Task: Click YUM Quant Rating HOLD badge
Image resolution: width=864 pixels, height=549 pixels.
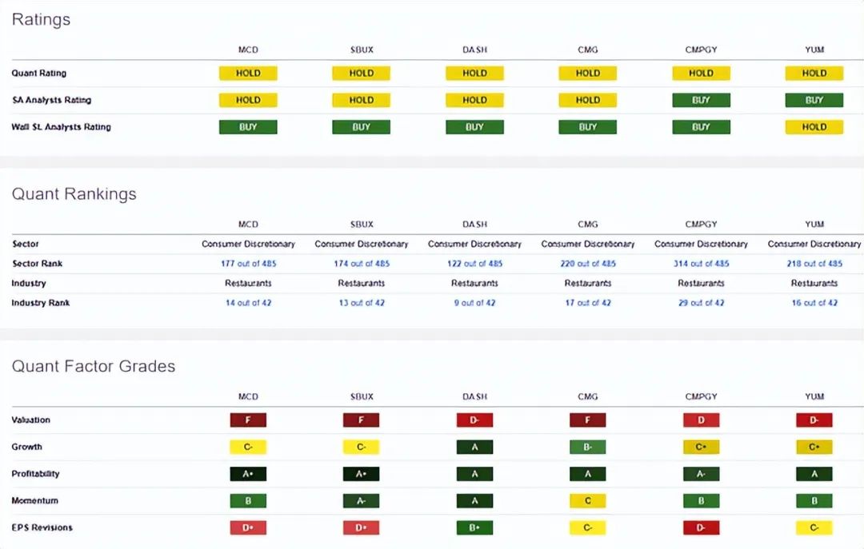Action: point(814,74)
